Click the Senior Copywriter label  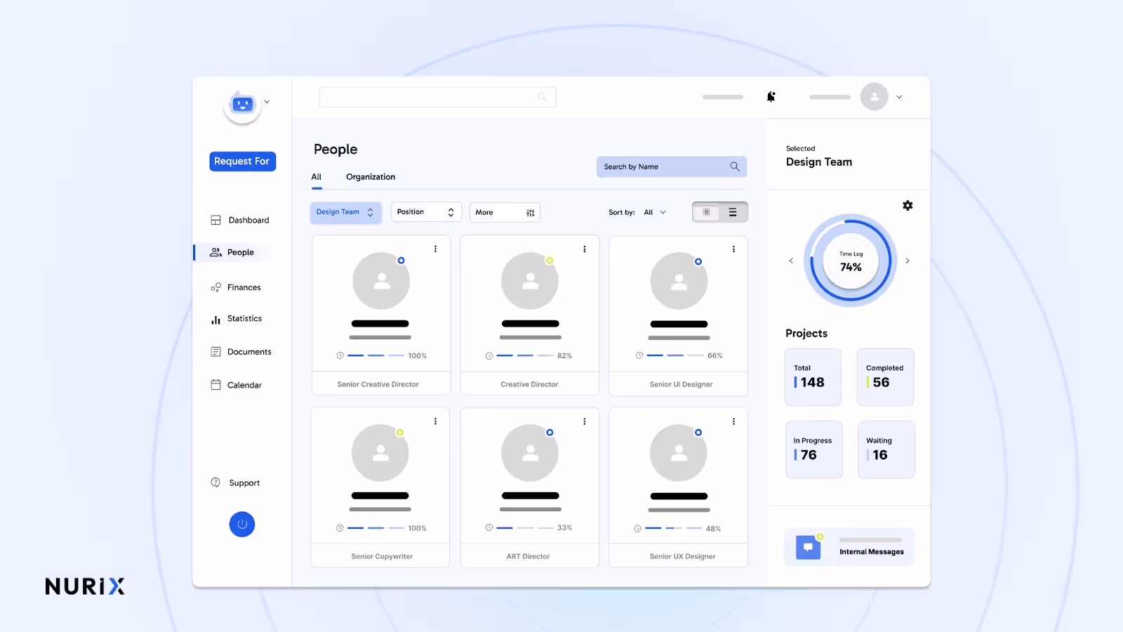pos(382,556)
